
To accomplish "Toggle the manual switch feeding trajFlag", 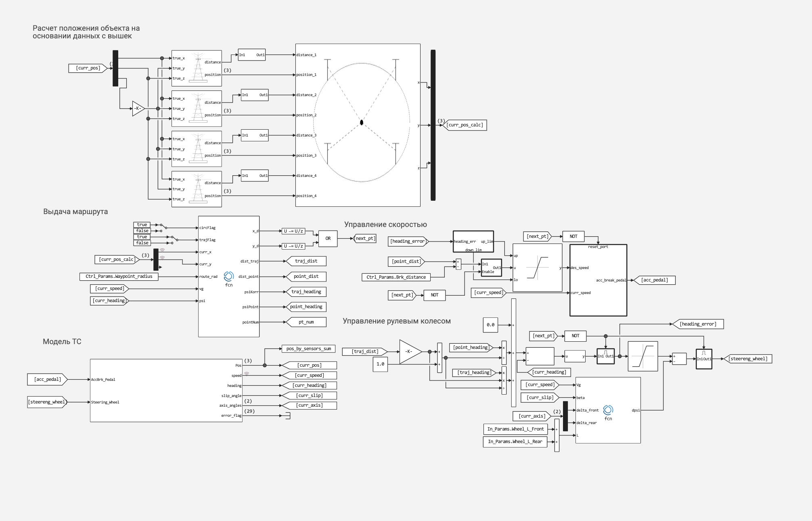I will coord(174,239).
